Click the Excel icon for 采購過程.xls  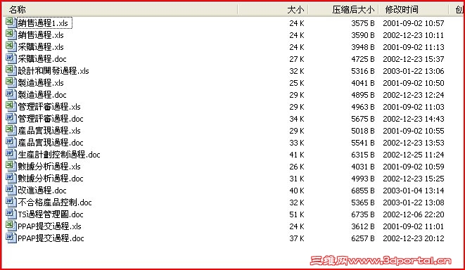11,46
